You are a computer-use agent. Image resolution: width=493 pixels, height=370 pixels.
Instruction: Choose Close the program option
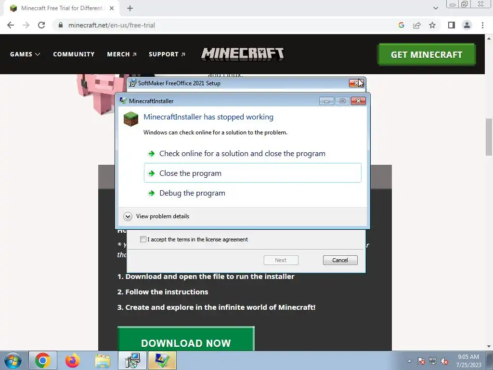253,173
